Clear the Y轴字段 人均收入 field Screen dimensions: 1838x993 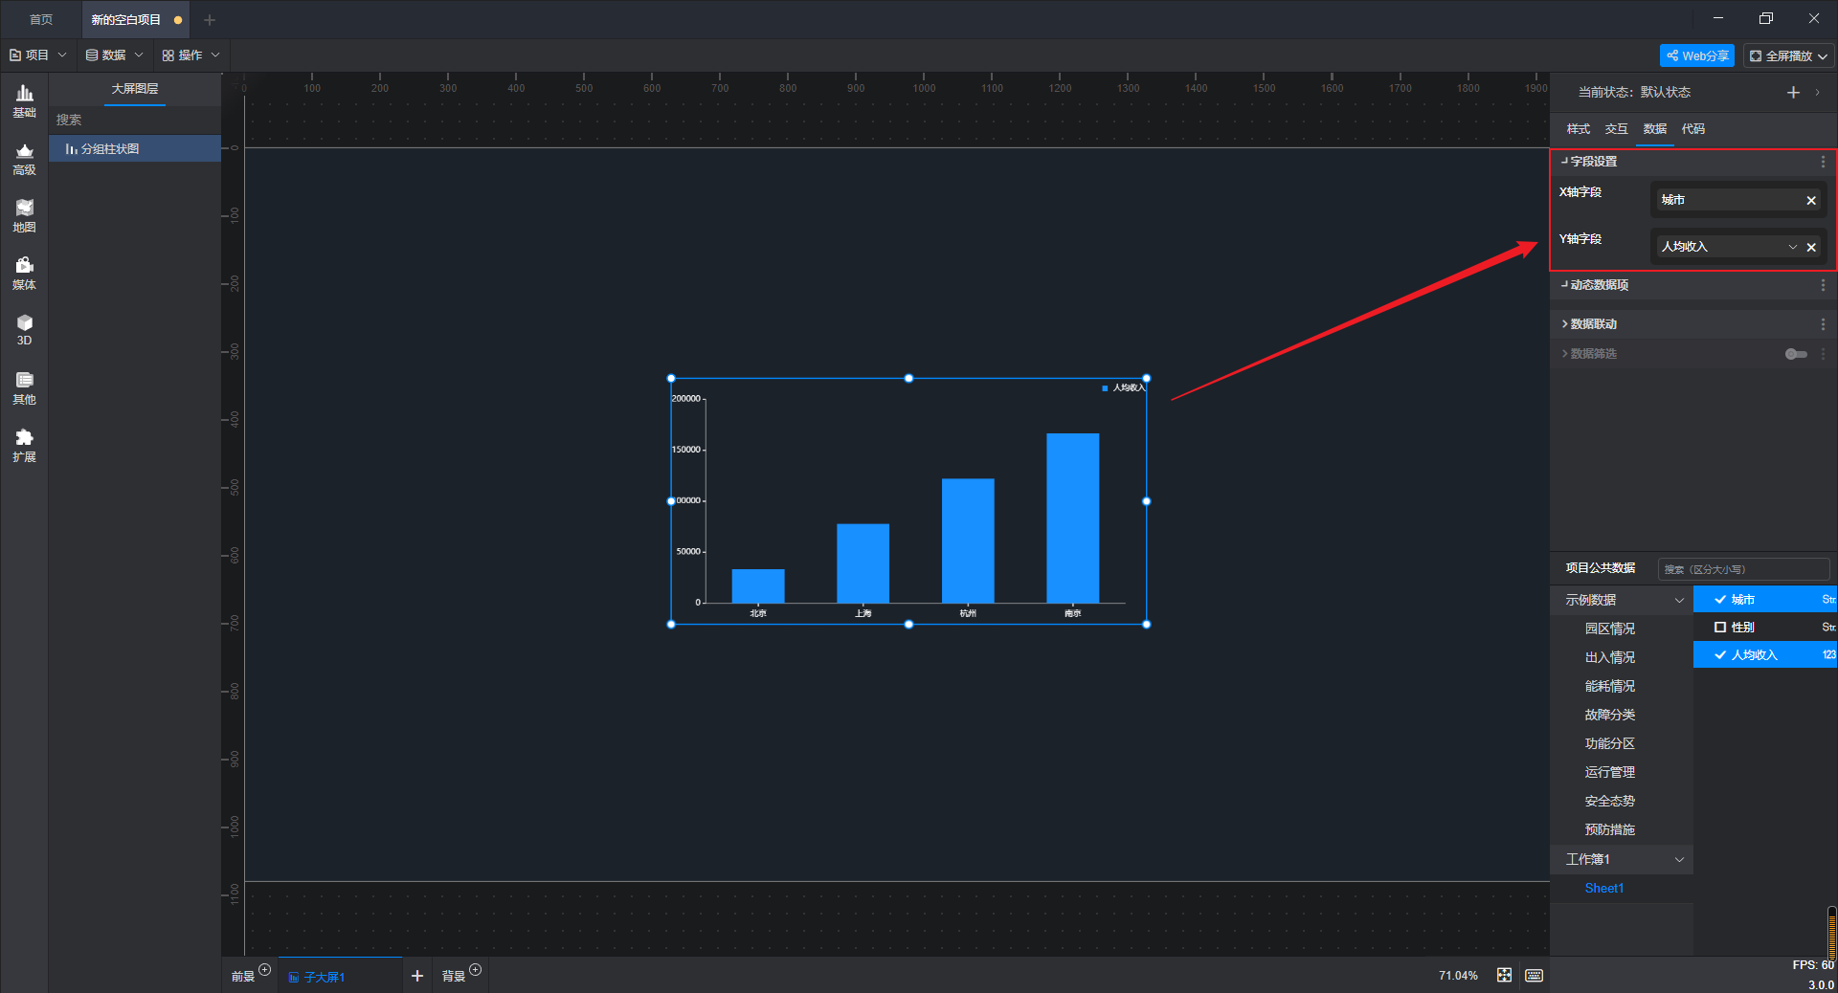click(1811, 247)
